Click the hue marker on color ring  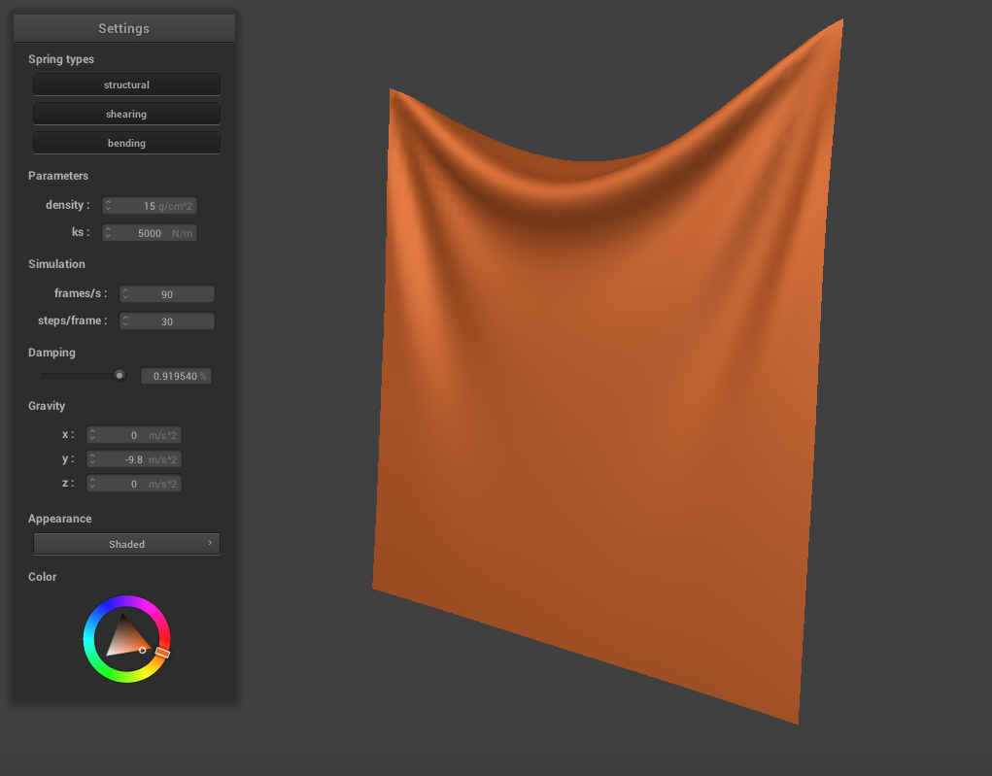click(162, 654)
